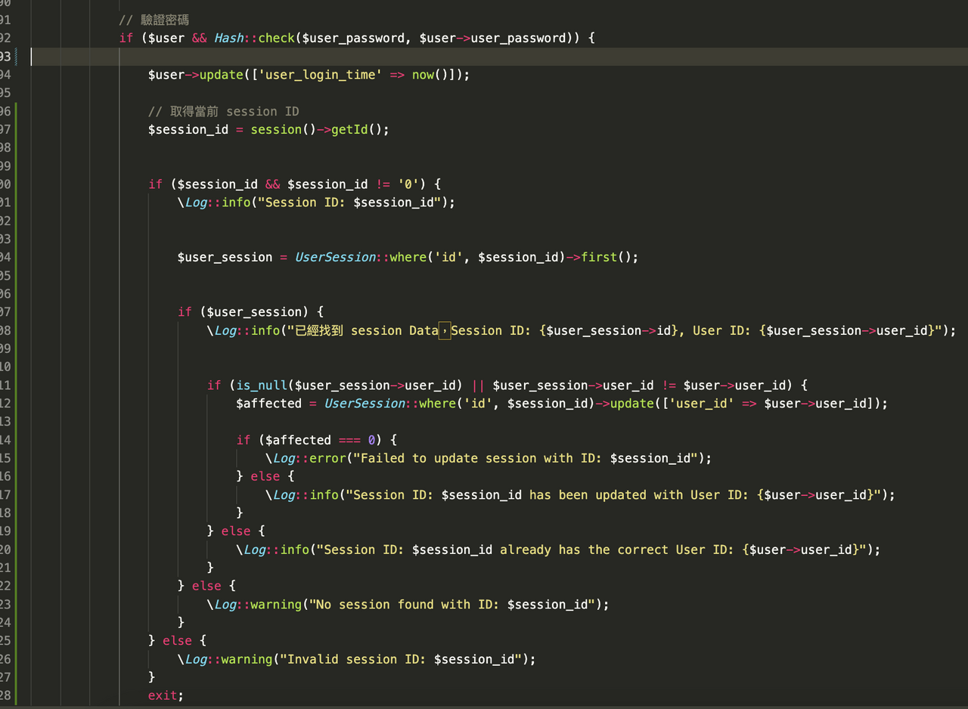The width and height of the screenshot is (968, 709).
Task: Click the 'update' method on the $affected line
Action: 631,403
